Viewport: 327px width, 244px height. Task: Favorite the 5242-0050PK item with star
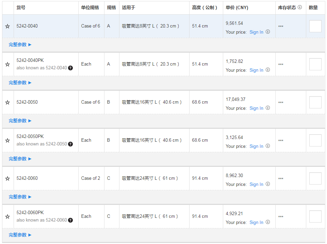tap(7, 141)
